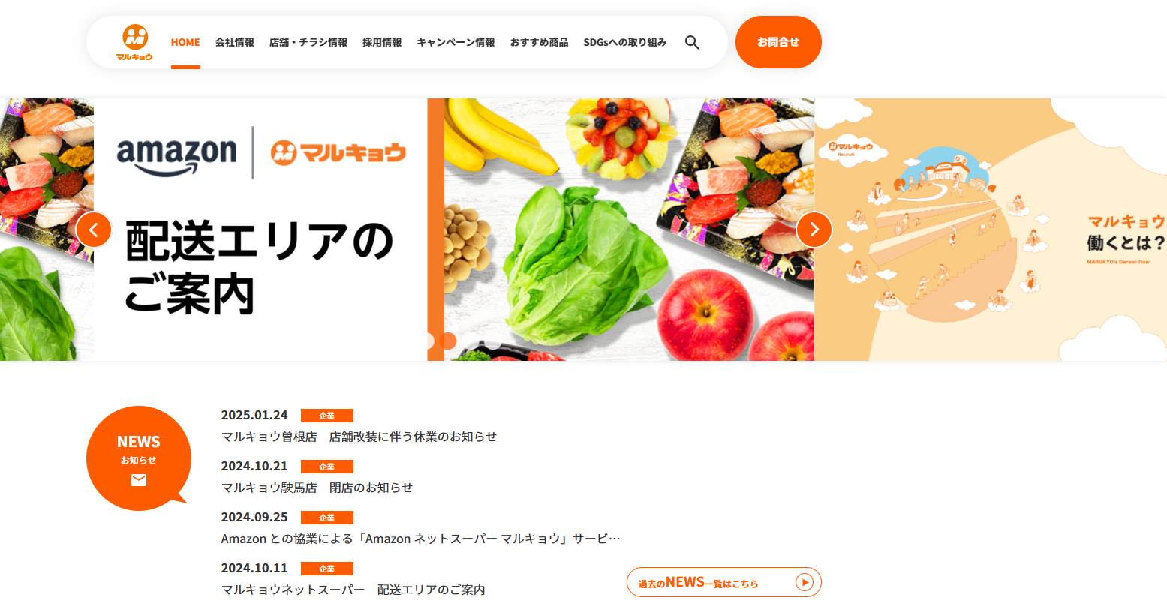1167x616 pixels.
Task: Select the second carousel indicator dot
Action: (448, 341)
